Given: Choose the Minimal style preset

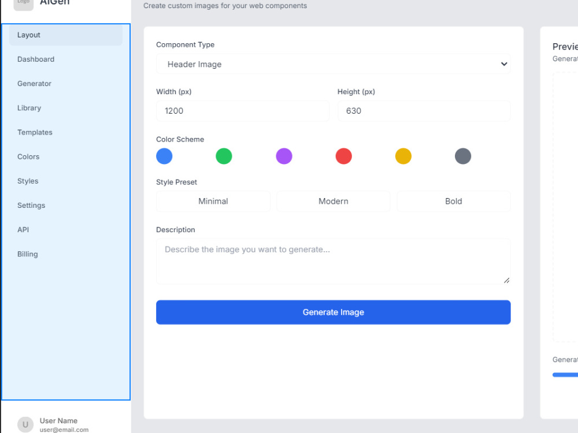Looking at the screenshot, I should coord(213,201).
